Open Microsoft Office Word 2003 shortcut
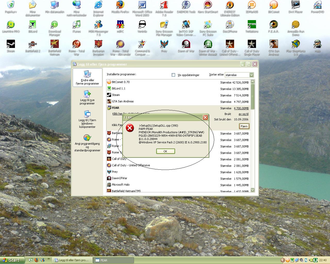 [x=142, y=8]
